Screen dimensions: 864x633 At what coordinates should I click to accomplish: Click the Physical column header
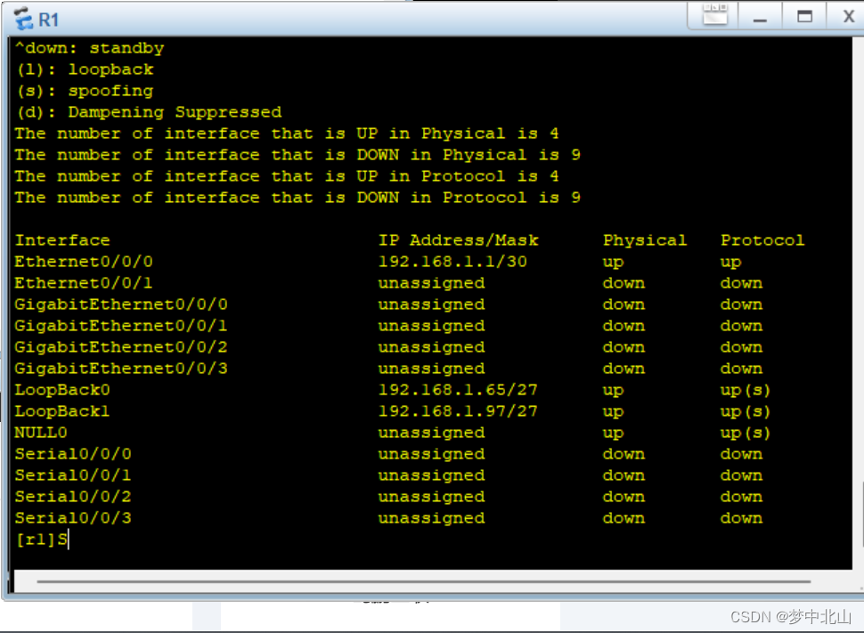pyautogui.click(x=645, y=240)
